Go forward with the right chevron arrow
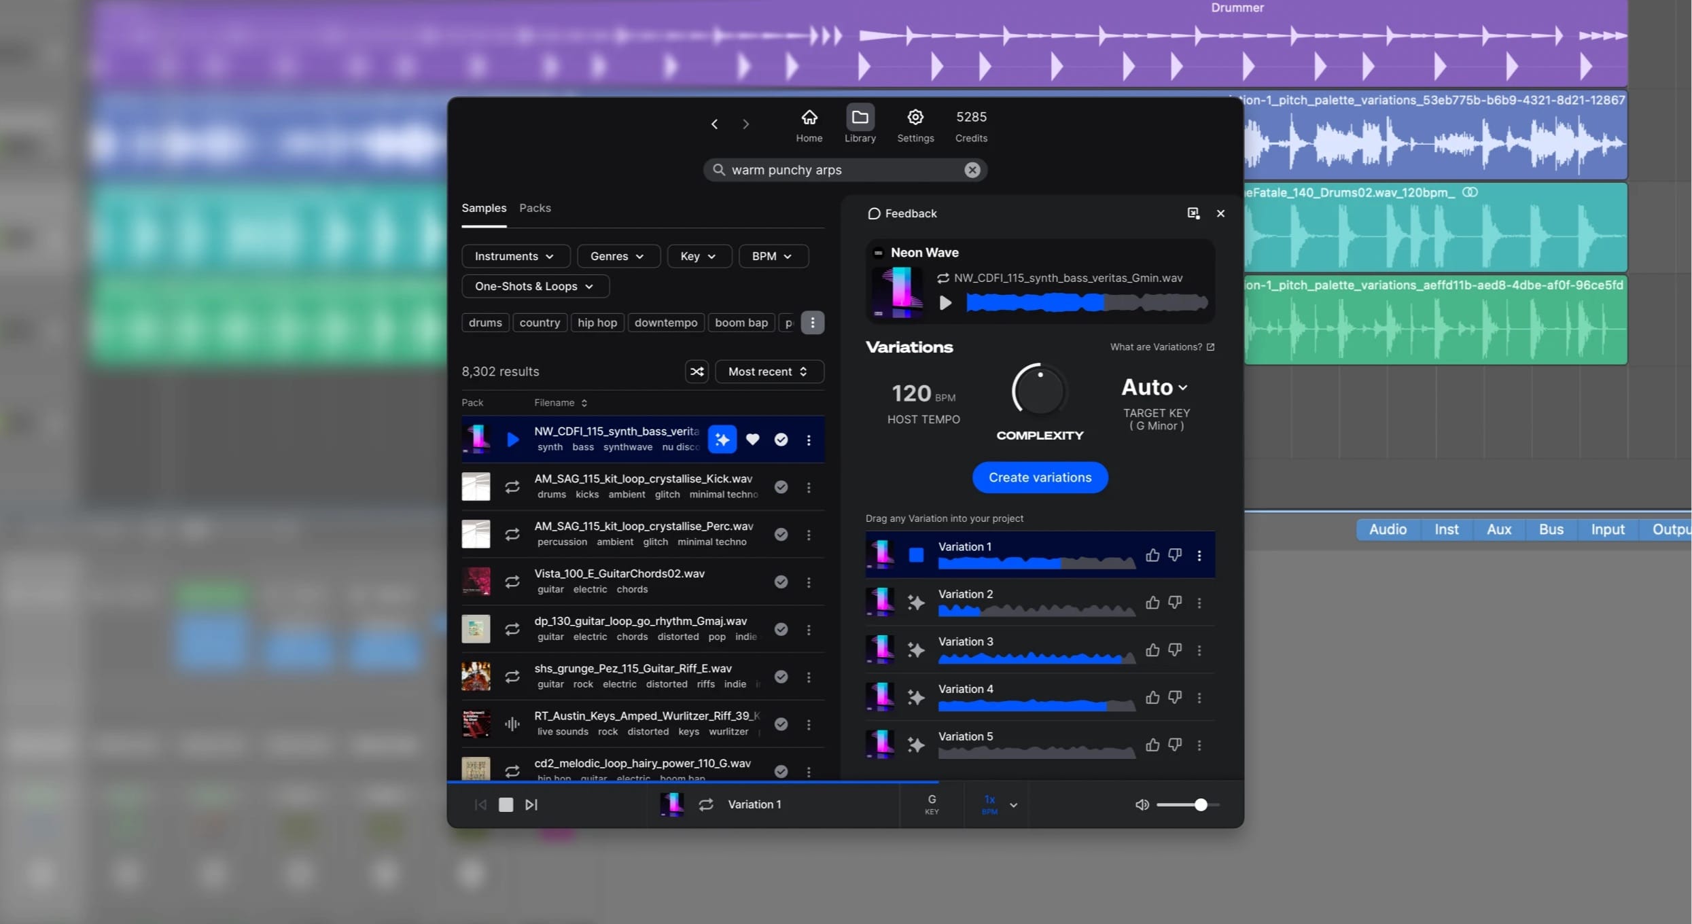This screenshot has height=924, width=1692. tap(746, 124)
